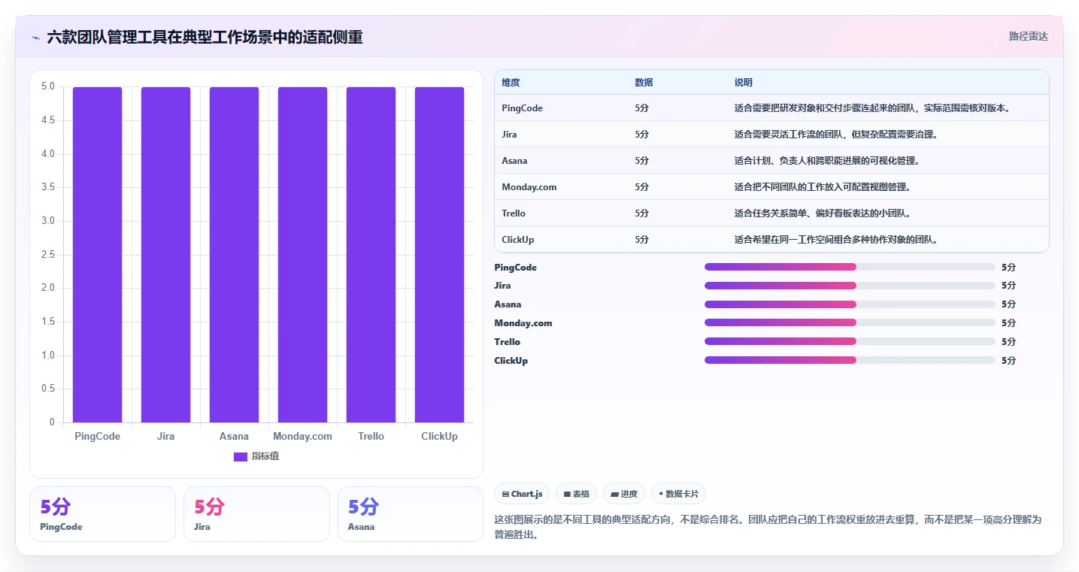Select the 数据卡片 tag chip
The image size is (1079, 572).
pyautogui.click(x=678, y=494)
